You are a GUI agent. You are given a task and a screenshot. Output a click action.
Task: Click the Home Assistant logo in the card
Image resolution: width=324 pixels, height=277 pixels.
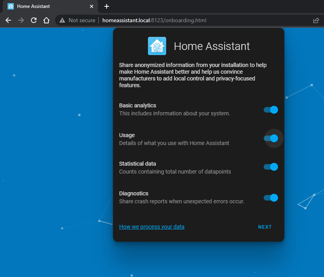(157, 46)
